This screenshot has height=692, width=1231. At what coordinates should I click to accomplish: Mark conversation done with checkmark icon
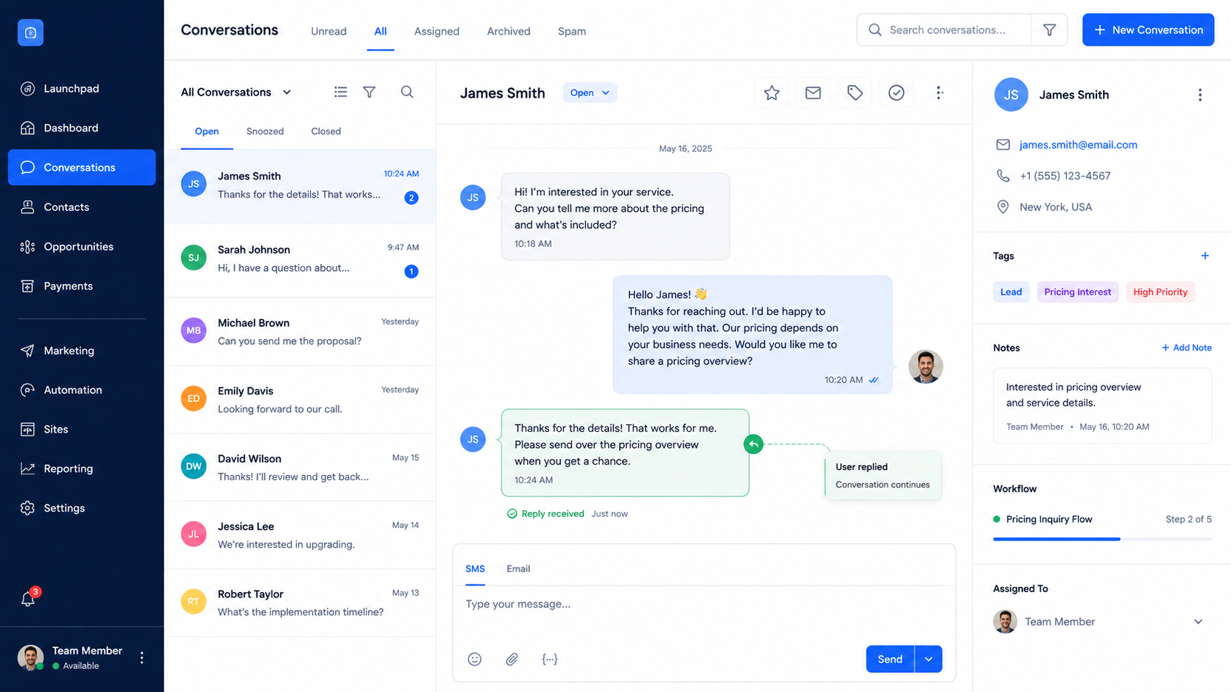coord(896,93)
